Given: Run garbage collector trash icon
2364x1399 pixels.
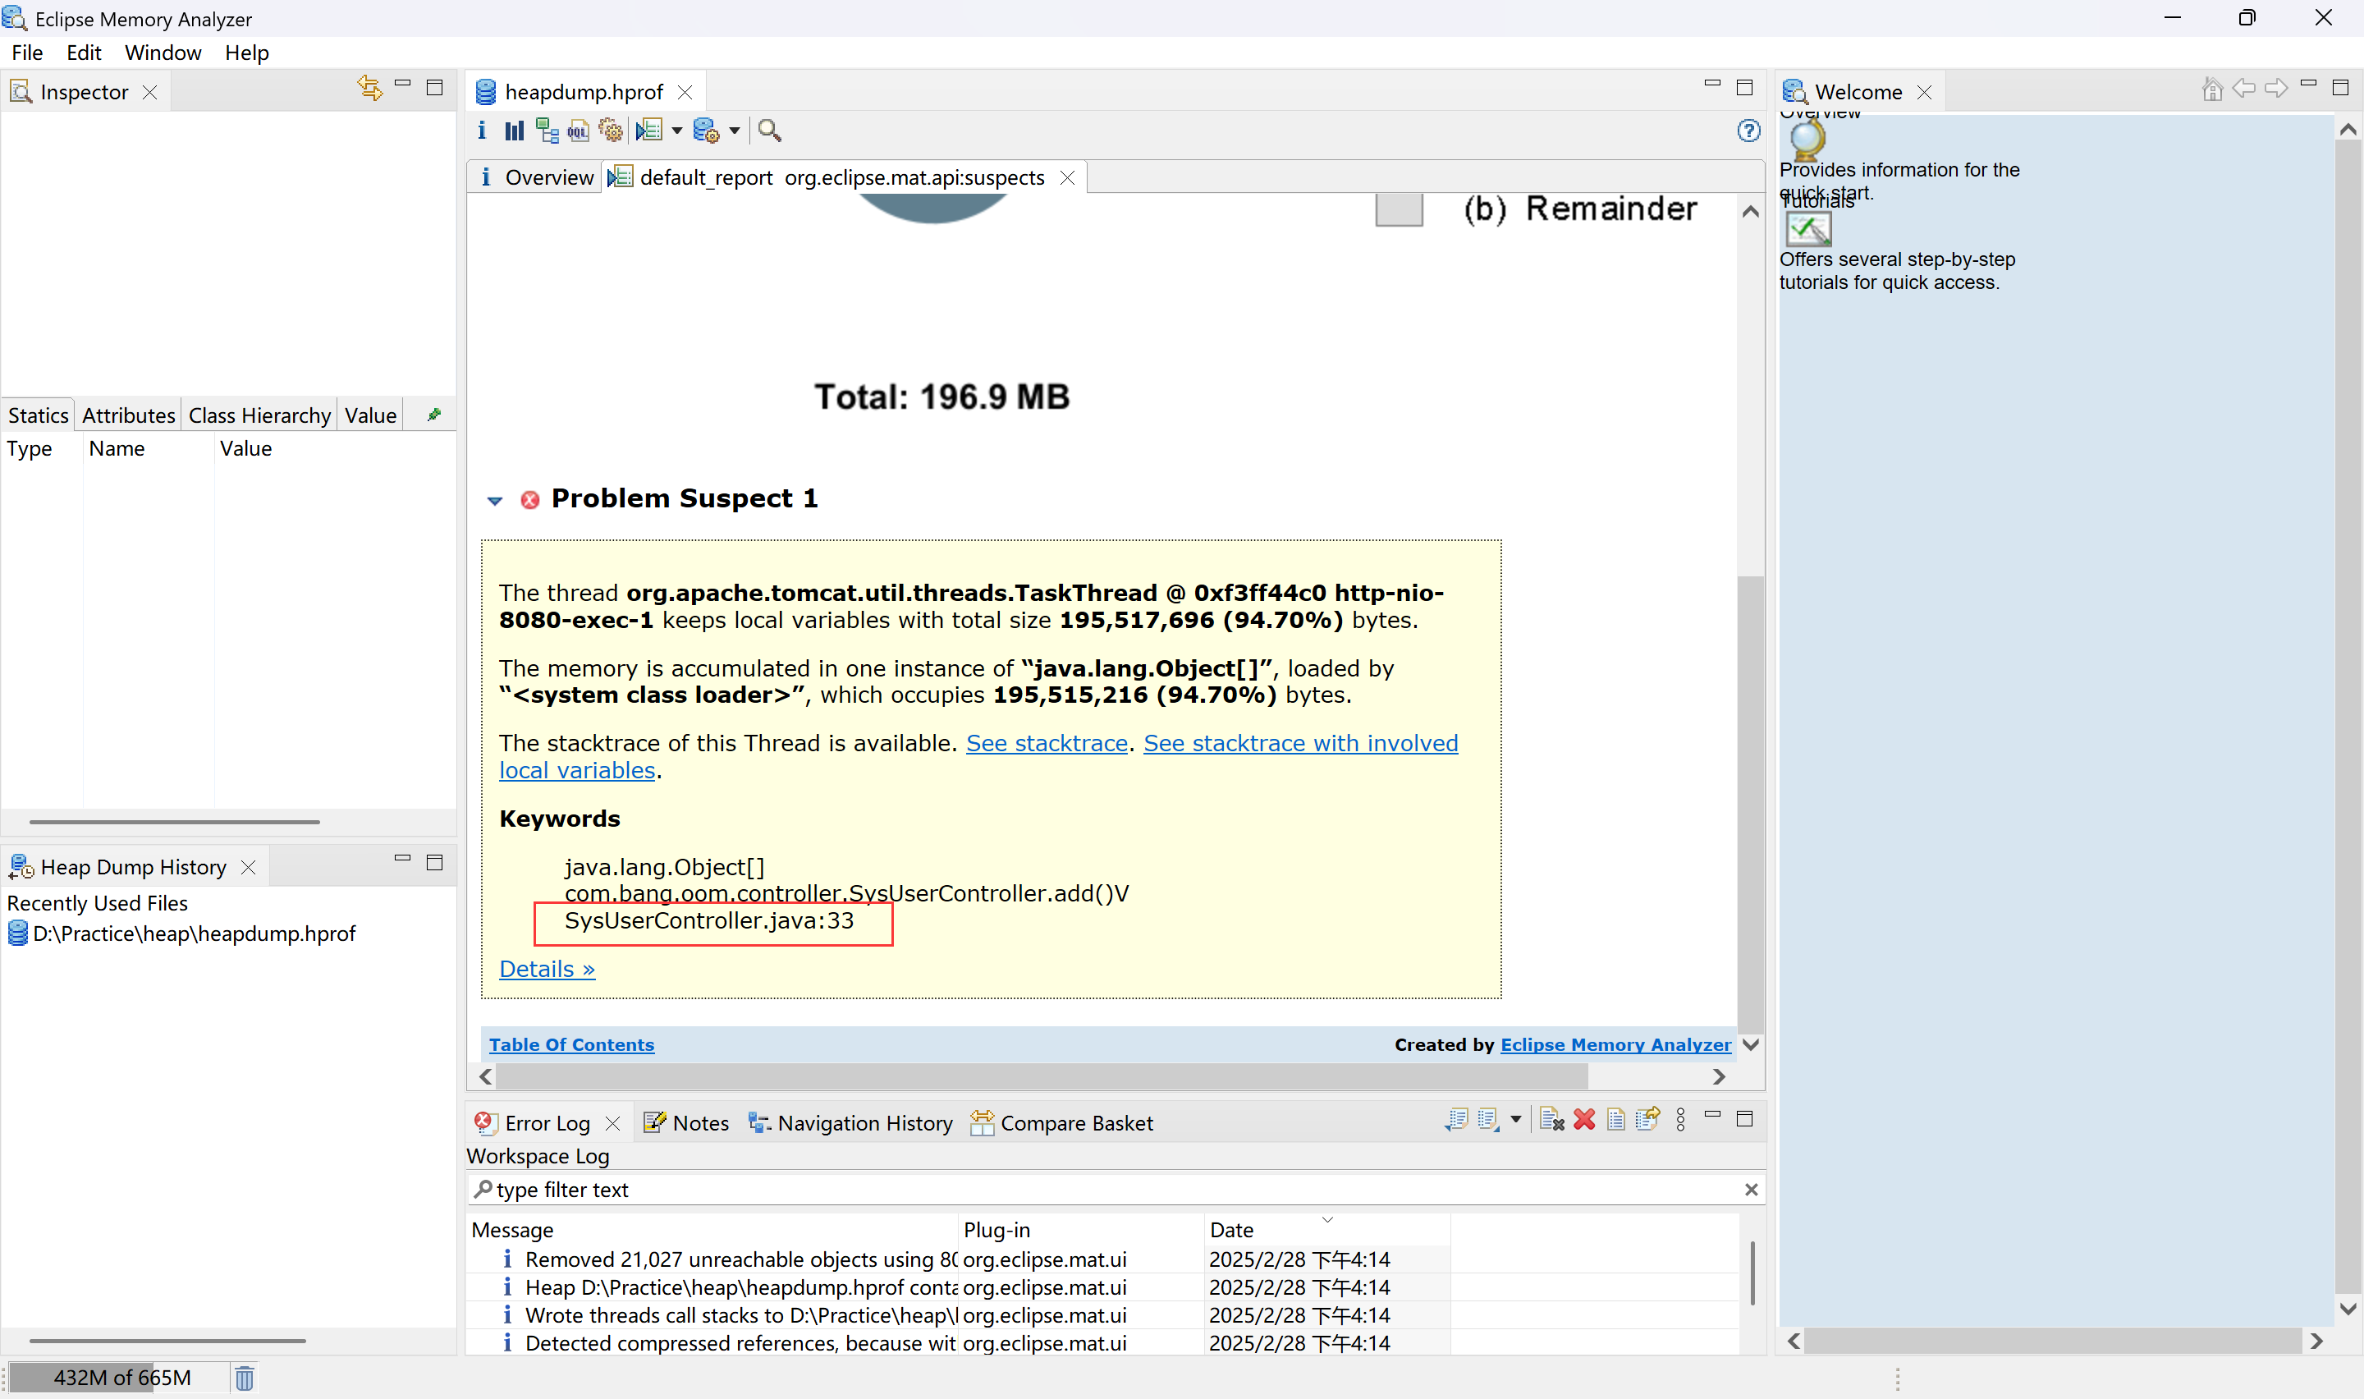Looking at the screenshot, I should (x=244, y=1378).
